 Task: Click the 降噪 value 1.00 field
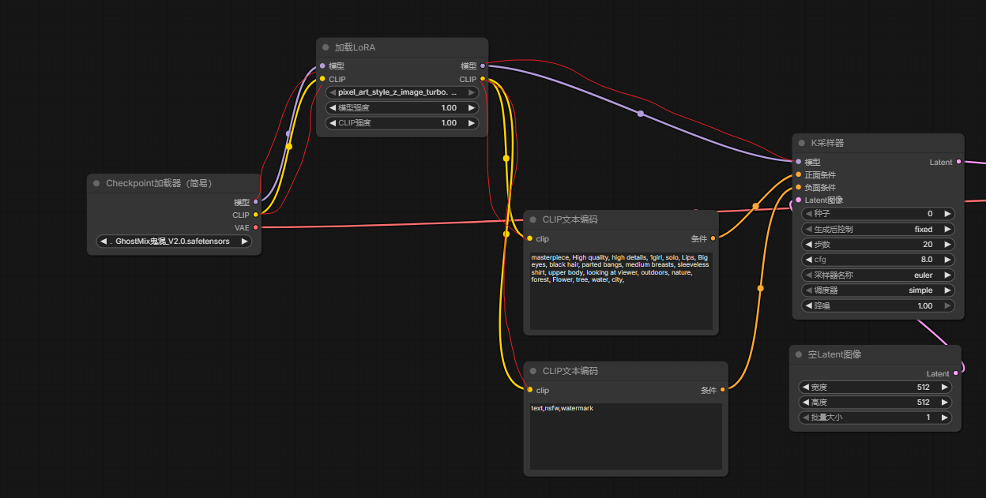click(925, 306)
